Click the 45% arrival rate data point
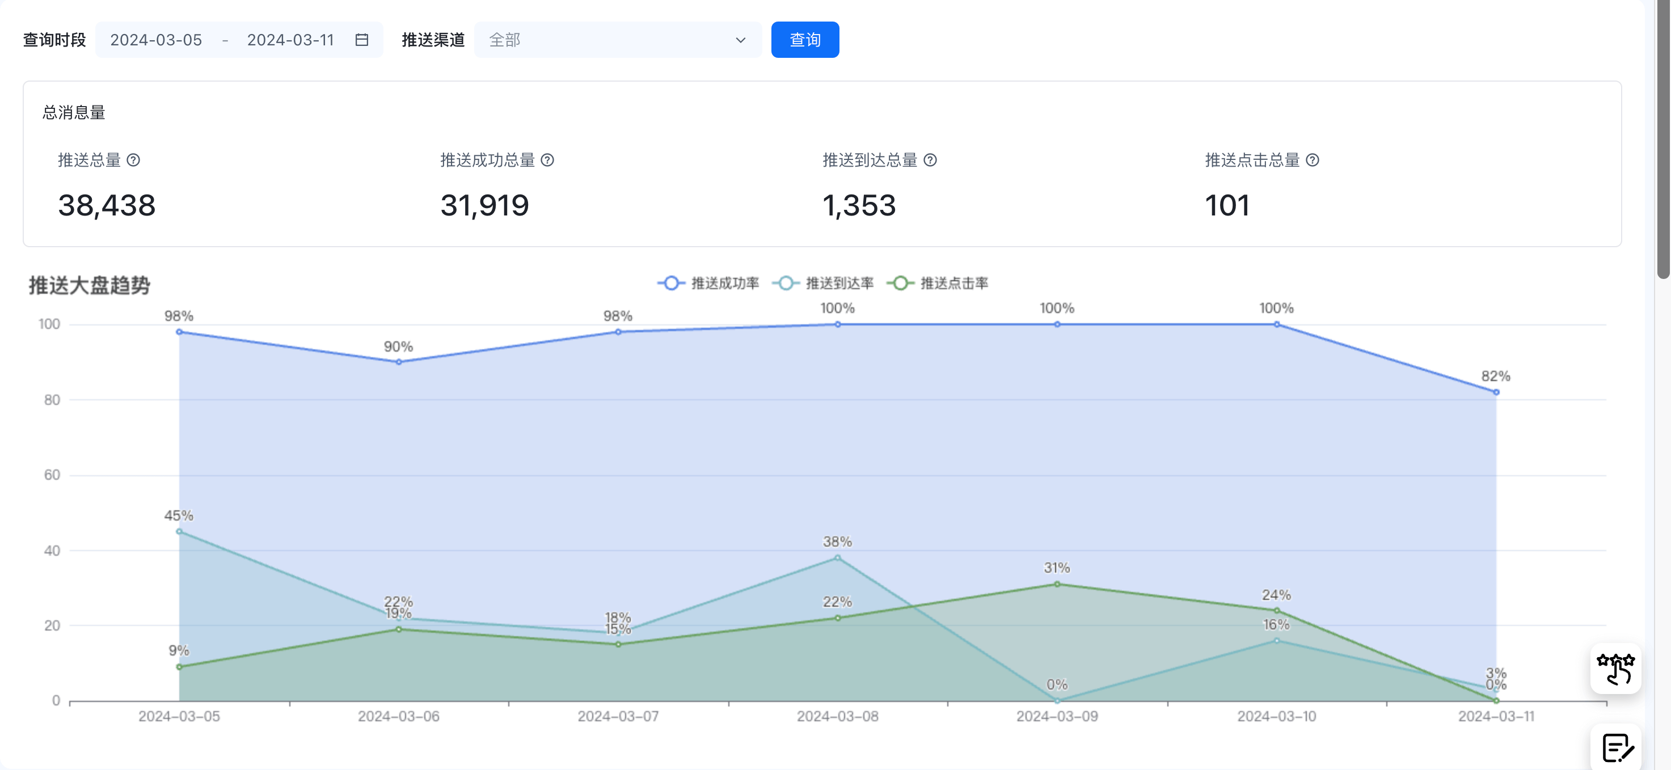Image resolution: width=1671 pixels, height=770 pixels. [180, 531]
